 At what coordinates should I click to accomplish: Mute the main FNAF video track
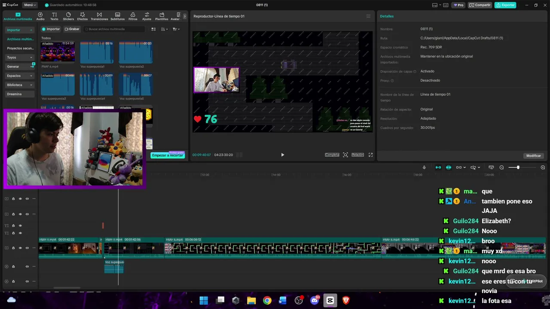point(27,248)
